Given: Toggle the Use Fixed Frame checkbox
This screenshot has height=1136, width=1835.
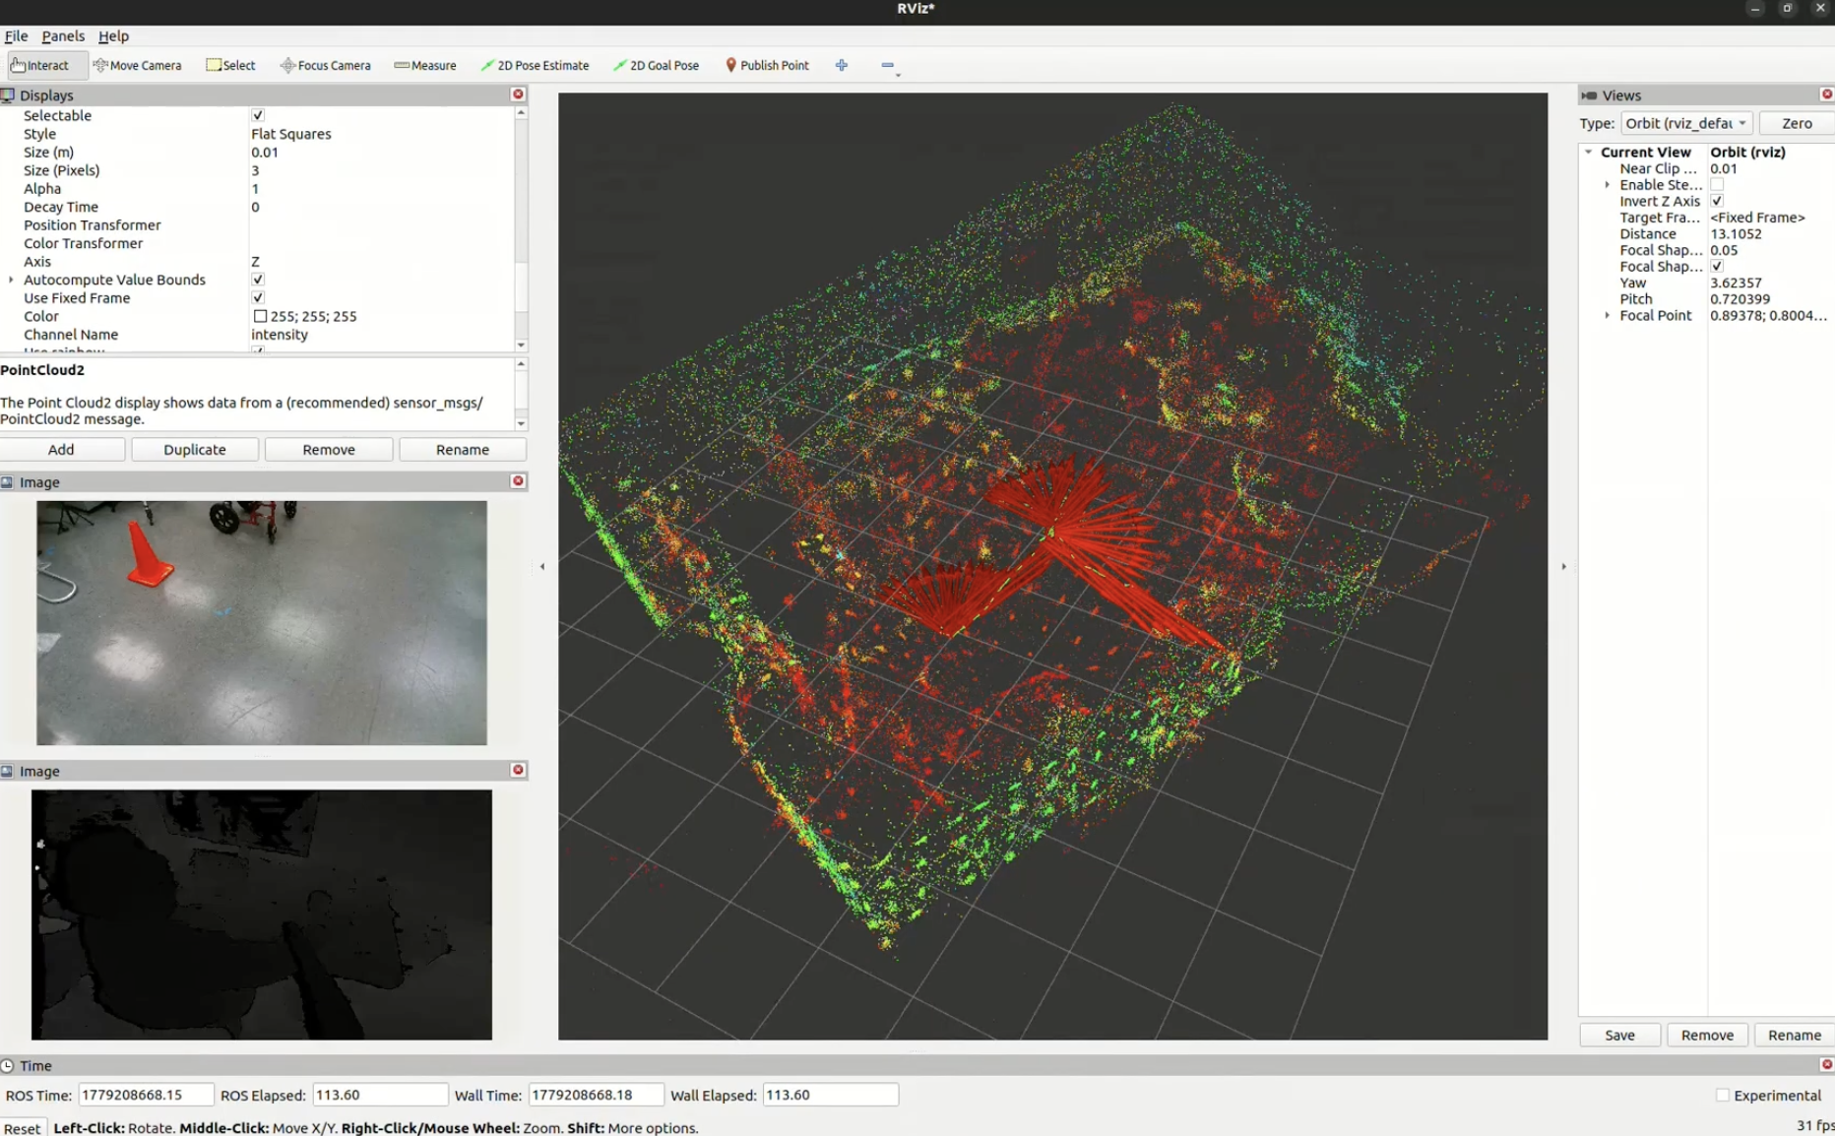Looking at the screenshot, I should tap(258, 297).
